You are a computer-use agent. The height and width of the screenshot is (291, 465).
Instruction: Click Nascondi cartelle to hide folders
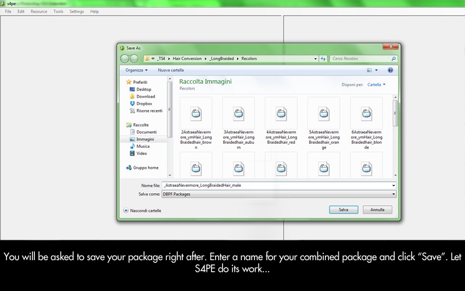pyautogui.click(x=142, y=211)
